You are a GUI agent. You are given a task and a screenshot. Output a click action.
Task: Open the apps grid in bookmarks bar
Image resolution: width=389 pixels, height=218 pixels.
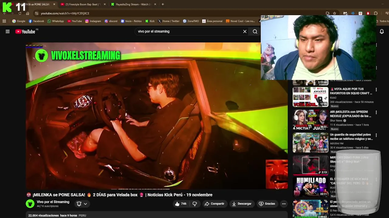coord(4,21)
